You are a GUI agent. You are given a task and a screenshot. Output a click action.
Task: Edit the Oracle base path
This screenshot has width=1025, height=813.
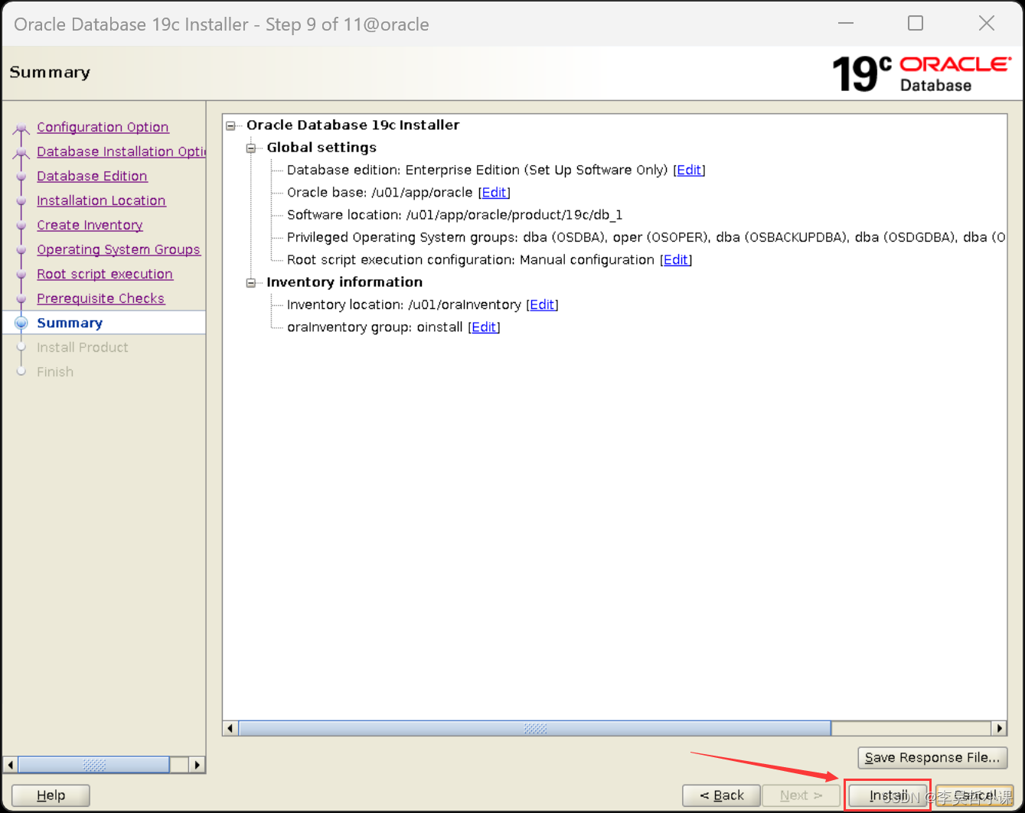pos(495,193)
